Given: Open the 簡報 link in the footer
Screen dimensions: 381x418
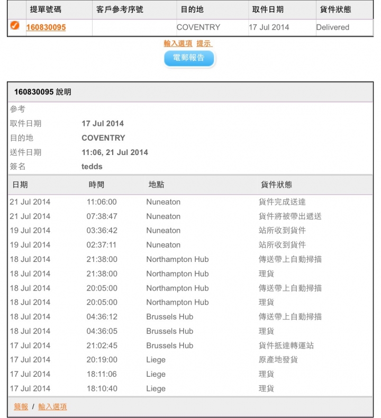Looking at the screenshot, I should click(21, 406).
